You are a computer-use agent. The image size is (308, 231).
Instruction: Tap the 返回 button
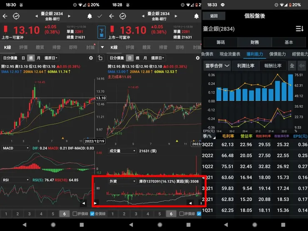[214, 16]
